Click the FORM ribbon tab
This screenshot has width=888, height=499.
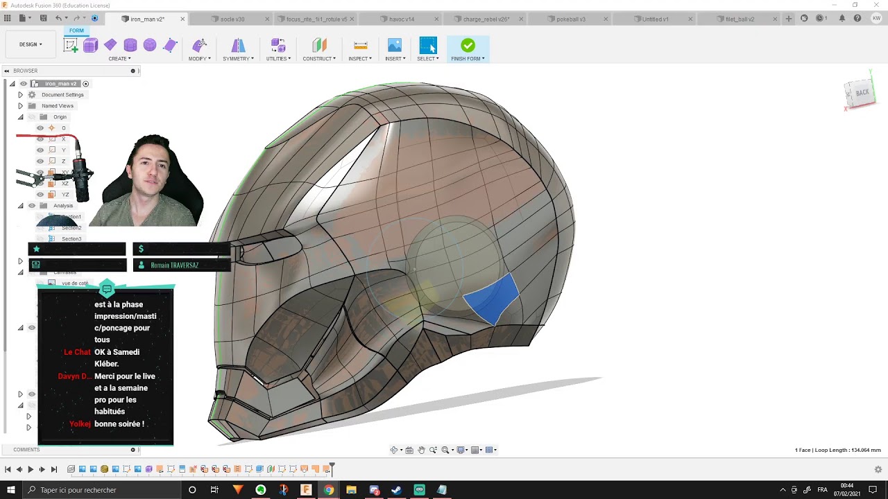click(76, 30)
